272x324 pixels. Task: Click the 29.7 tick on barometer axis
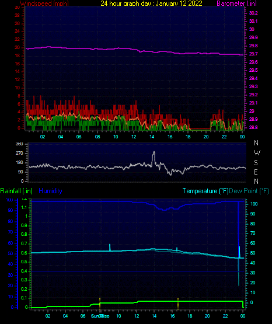pos(253,54)
